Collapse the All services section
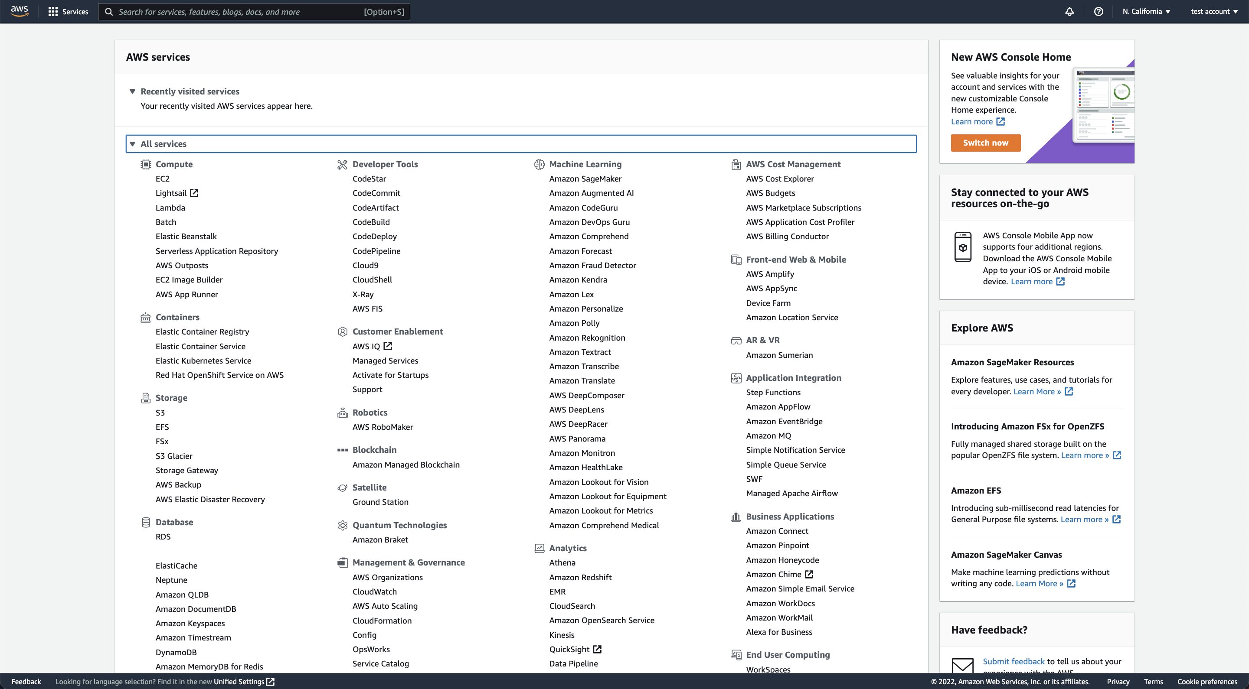The image size is (1249, 689). point(133,143)
